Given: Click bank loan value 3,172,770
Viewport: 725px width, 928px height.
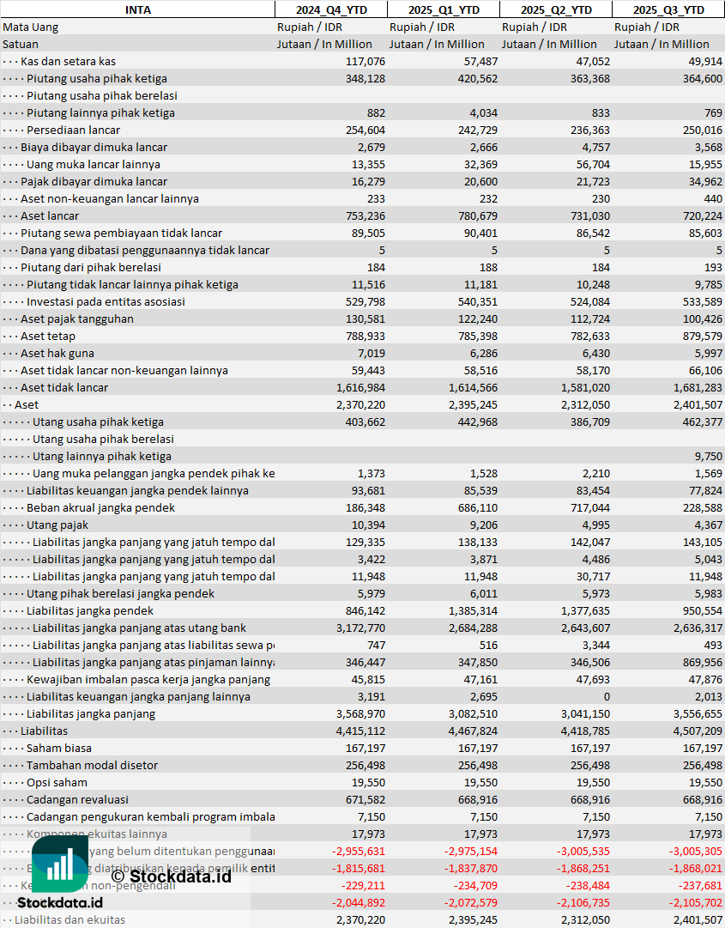Looking at the screenshot, I should tap(360, 628).
